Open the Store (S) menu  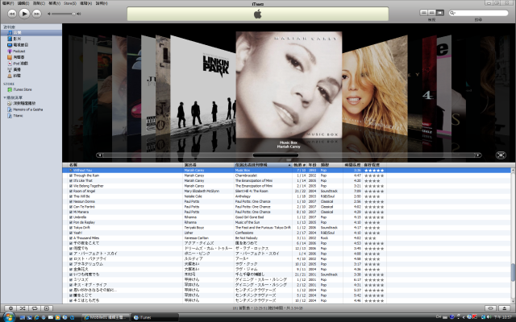click(x=70, y=3)
